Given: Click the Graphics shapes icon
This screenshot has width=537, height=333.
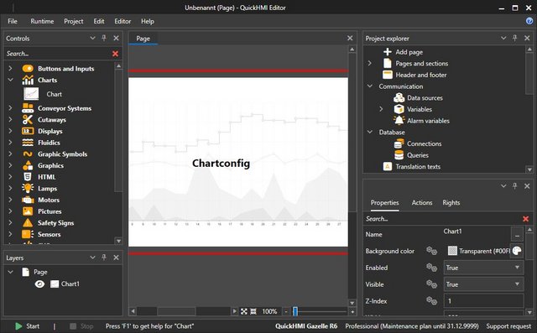Looking at the screenshot, I should point(28,165).
